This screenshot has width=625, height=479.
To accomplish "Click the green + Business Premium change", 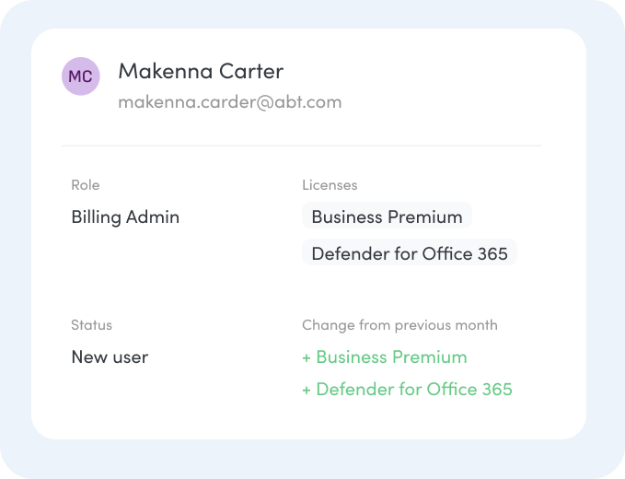I will click(385, 357).
